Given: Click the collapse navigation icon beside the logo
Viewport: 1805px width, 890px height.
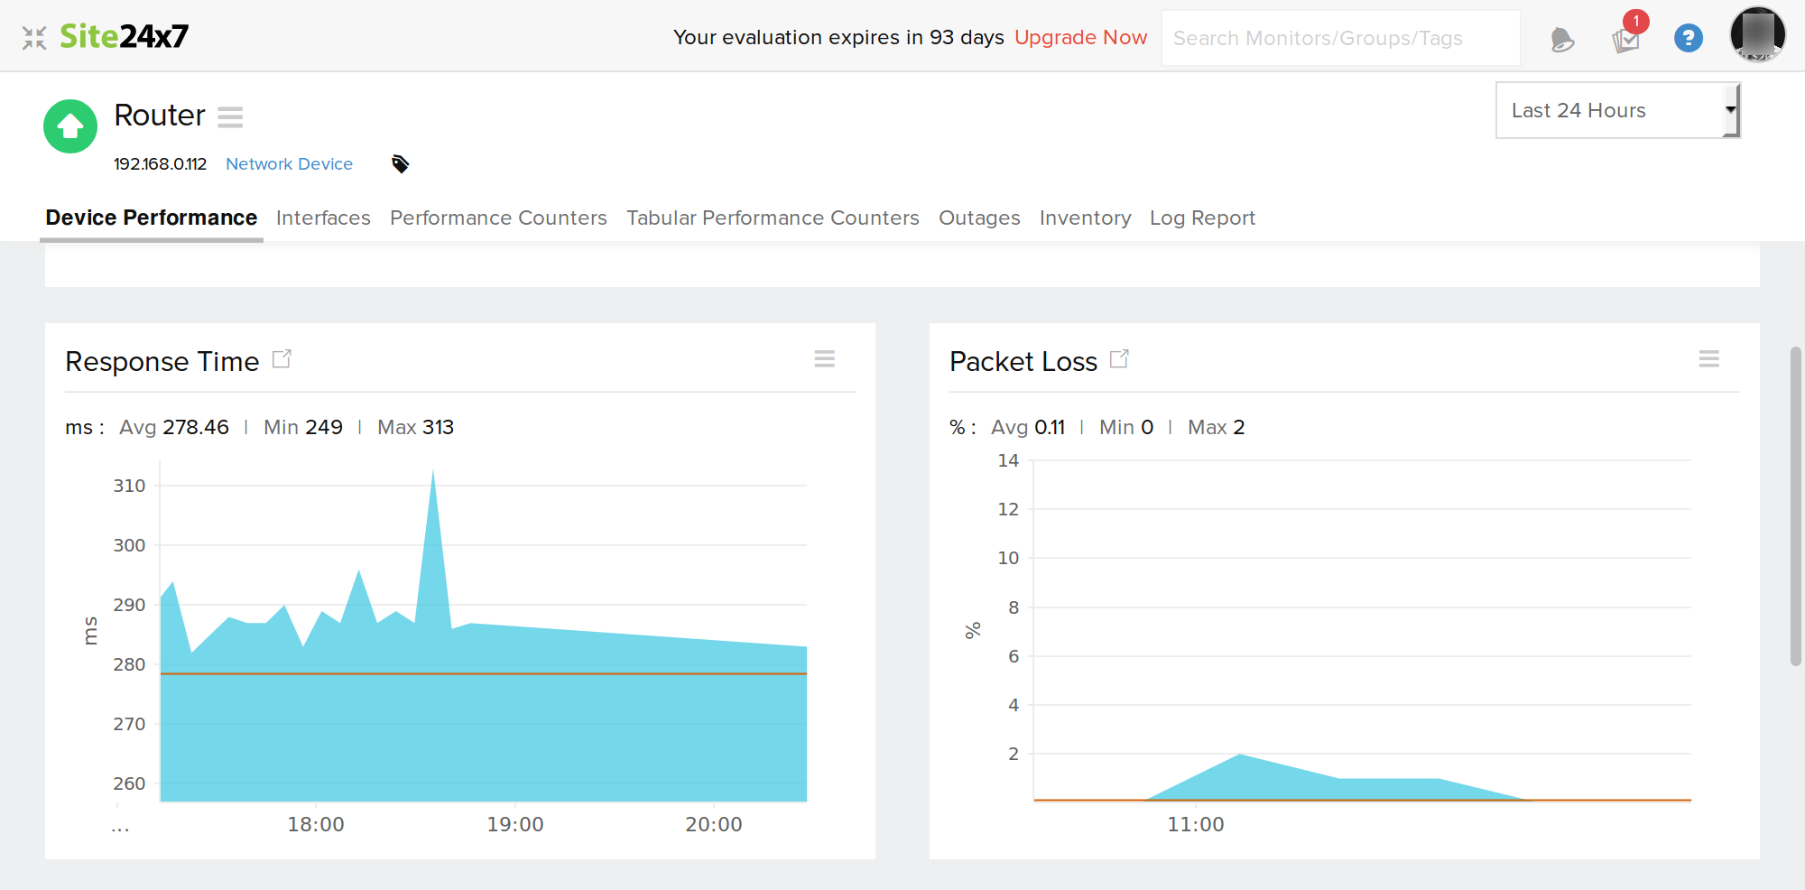Looking at the screenshot, I should [34, 38].
